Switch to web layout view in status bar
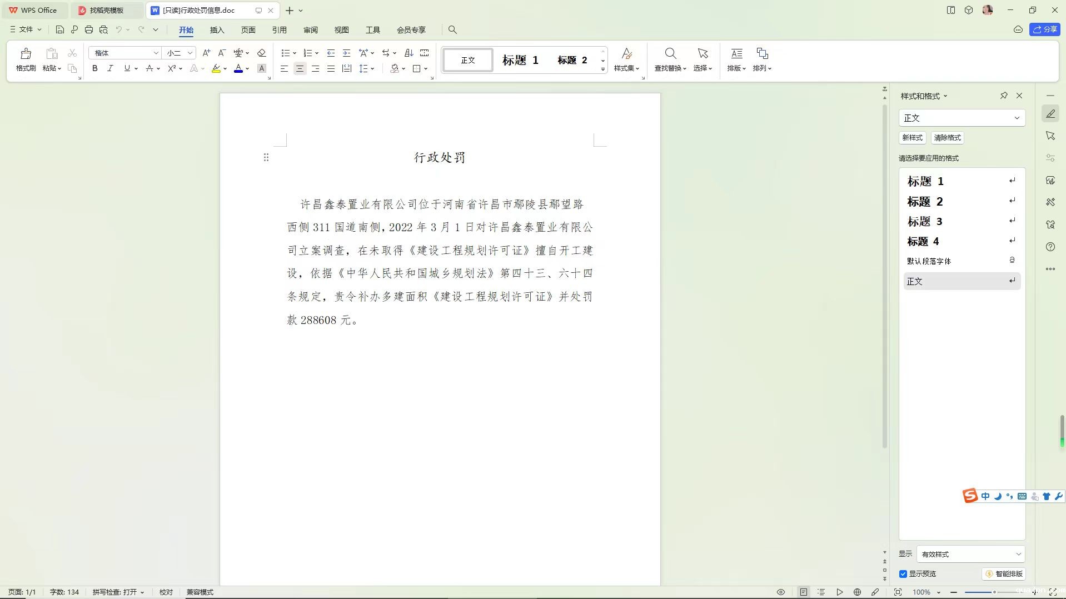Screen dimensions: 1066x599 point(857,592)
